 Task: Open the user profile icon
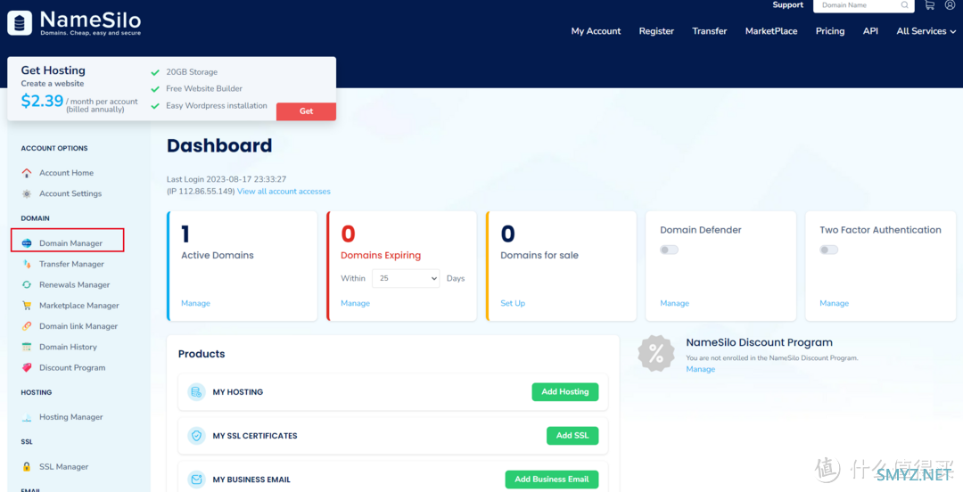pos(951,5)
